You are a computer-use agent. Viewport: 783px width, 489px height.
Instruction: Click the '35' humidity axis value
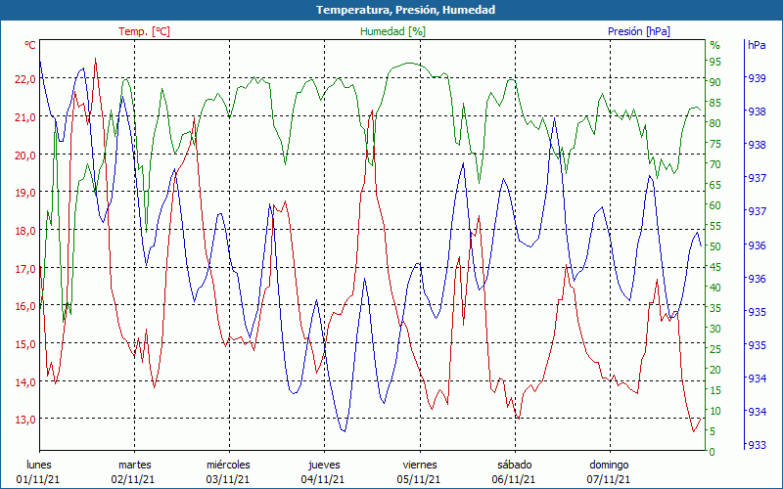pos(715,308)
